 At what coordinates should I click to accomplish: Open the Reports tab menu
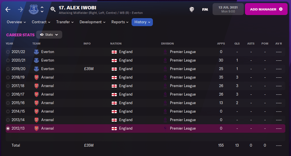(120, 22)
